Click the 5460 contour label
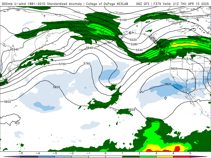The height and width of the screenshot is (158, 211). pyautogui.click(x=84, y=35)
